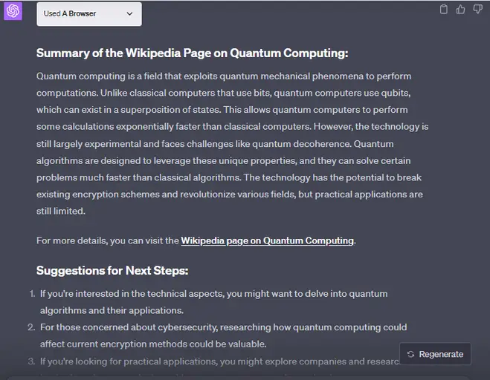
Task: Click the 'For more details' sentence text
Action: 196,240
